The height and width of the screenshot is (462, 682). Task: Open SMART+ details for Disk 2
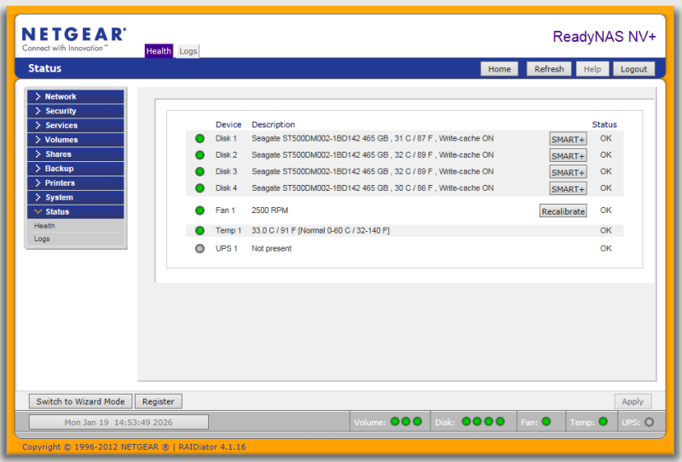pos(568,156)
